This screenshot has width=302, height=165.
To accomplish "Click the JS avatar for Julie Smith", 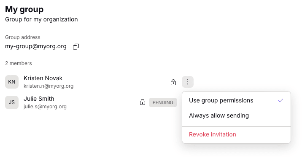I will click(x=12, y=102).
